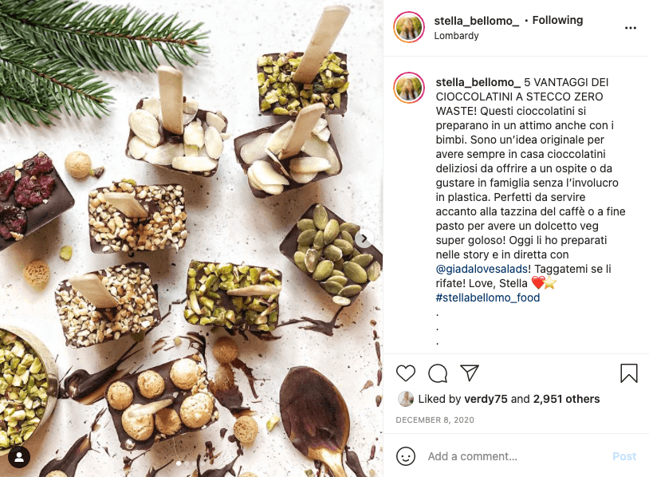Screen dimensions: 649x477
Task: Go to next carousel photo arrow
Action: tap(364, 238)
